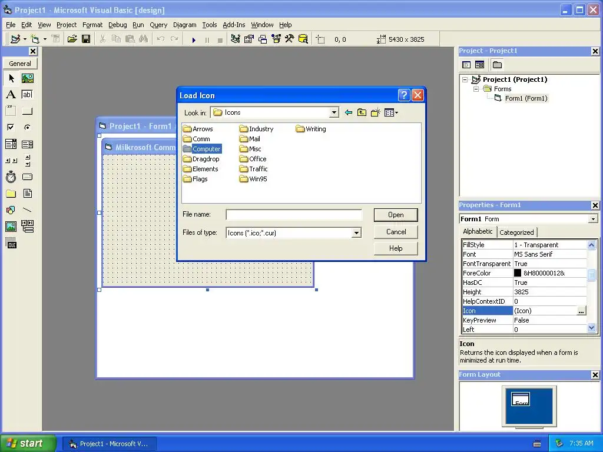Open Object Browser toolbar icon
603x452 pixels.
coord(276,39)
